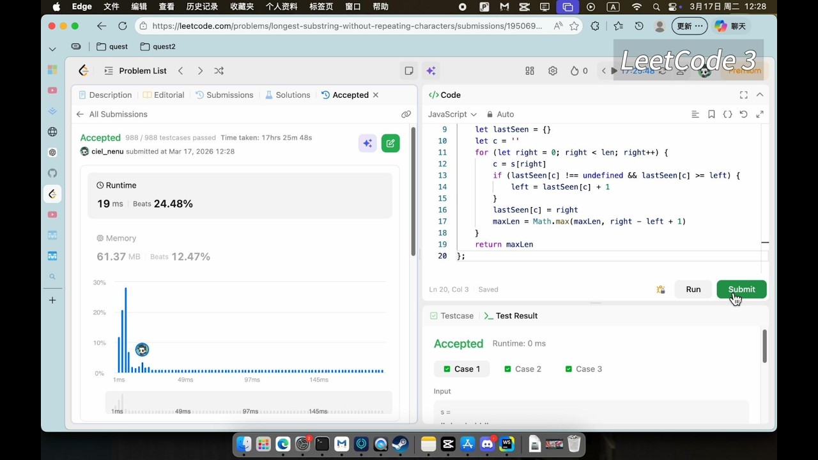
Task: Open the 历史记录 menu
Action: [x=202, y=7]
